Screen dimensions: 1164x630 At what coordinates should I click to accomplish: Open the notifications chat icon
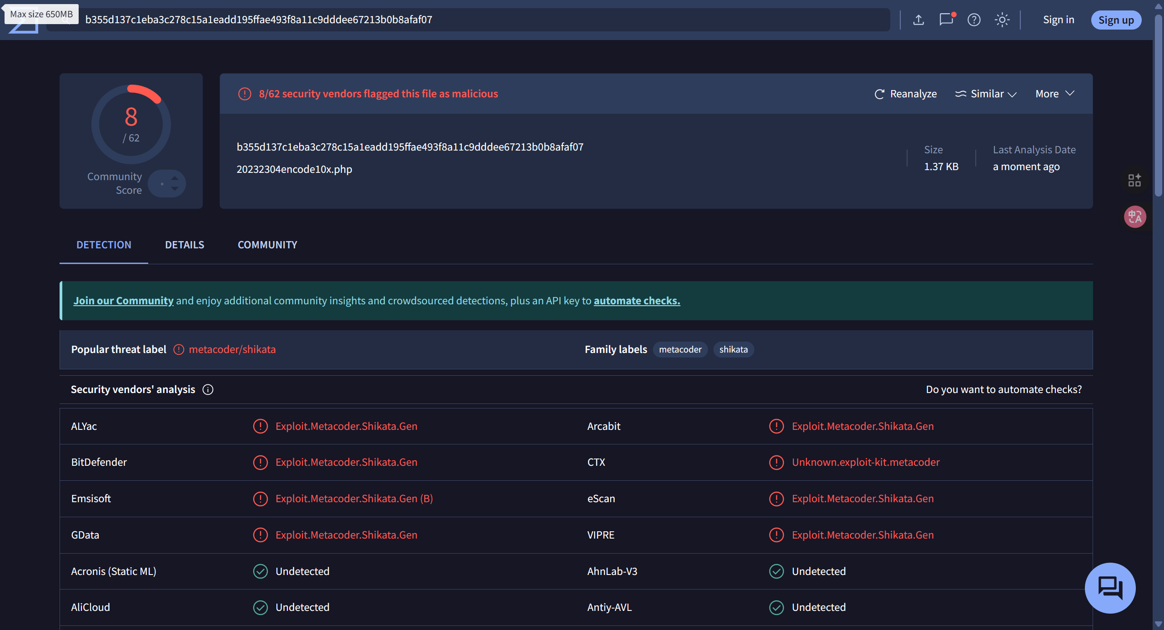click(946, 20)
